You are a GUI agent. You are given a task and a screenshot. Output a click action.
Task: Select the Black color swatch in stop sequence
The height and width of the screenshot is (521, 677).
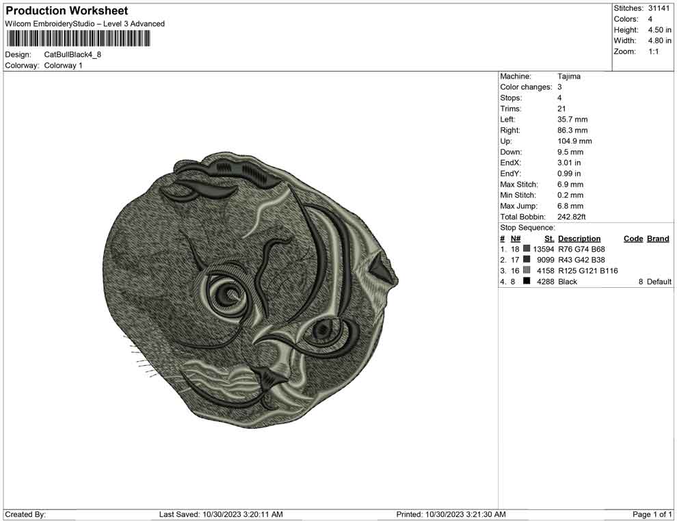(x=527, y=282)
